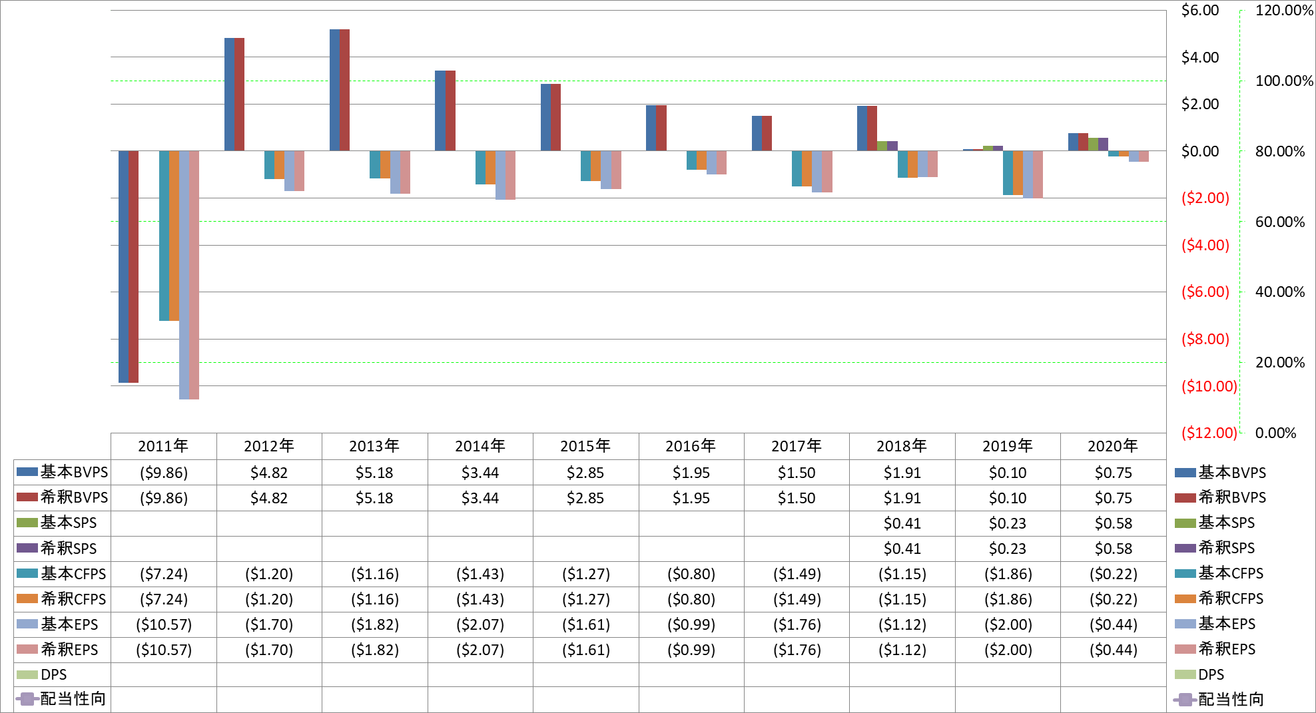The width and height of the screenshot is (1316, 713).
Task: Click the $6.00 primary axis label
Action: point(1200,10)
